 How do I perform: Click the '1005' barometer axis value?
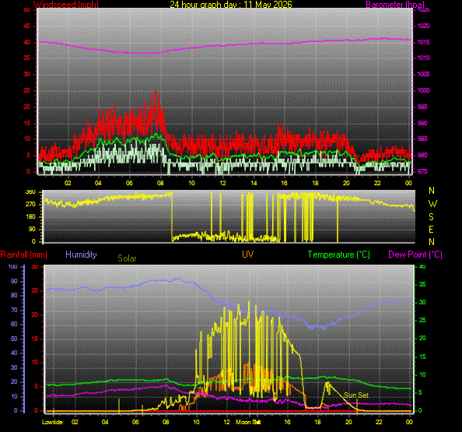[423, 74]
